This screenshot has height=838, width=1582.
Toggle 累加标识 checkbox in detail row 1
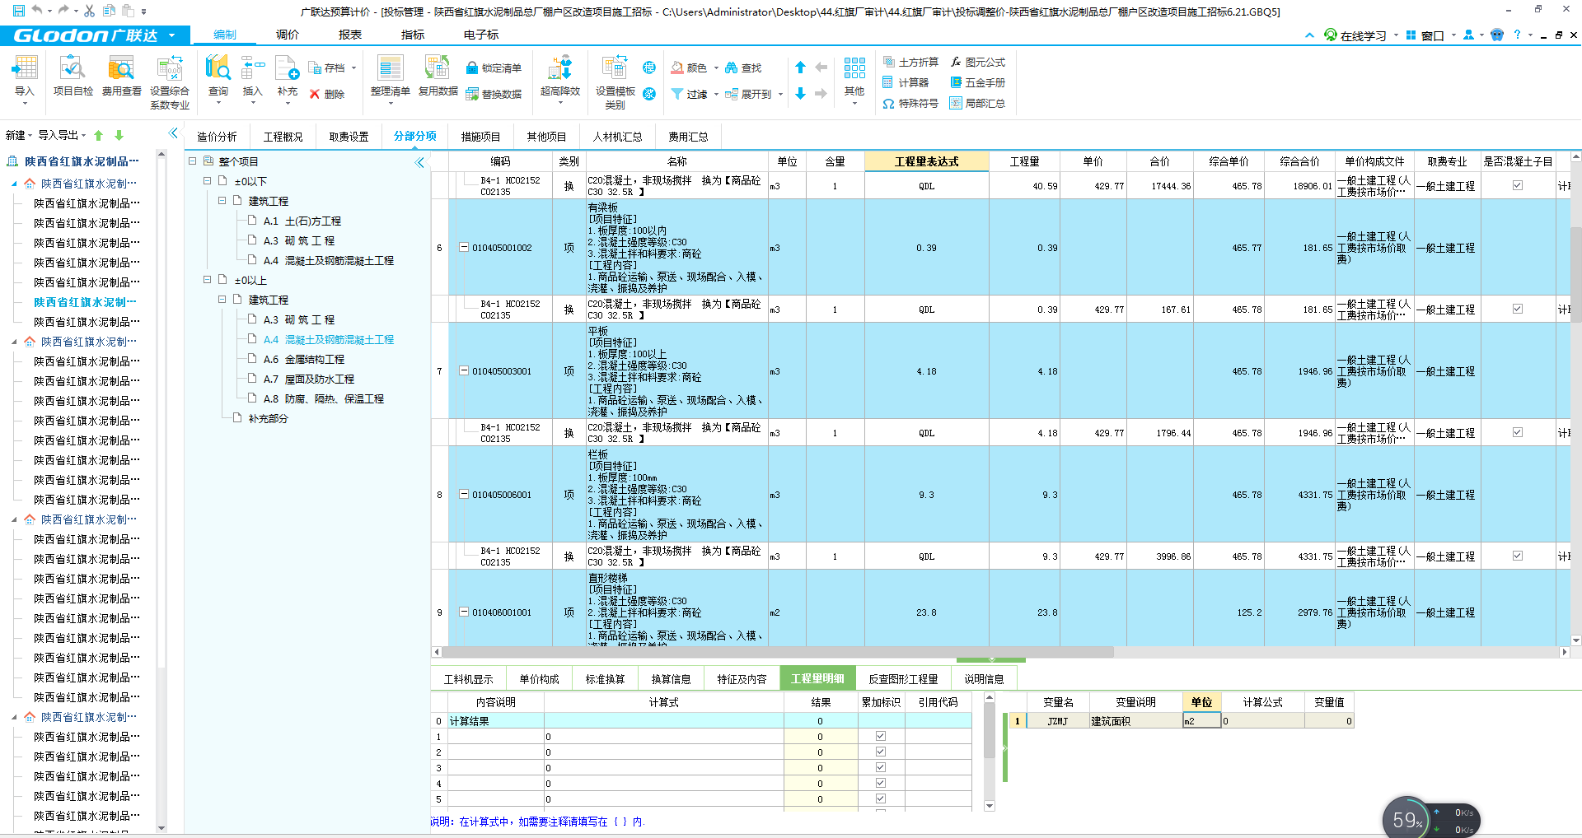click(881, 736)
